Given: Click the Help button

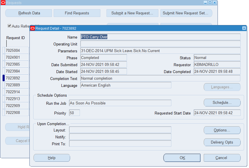Looking at the screenshot, I should (52, 158).
